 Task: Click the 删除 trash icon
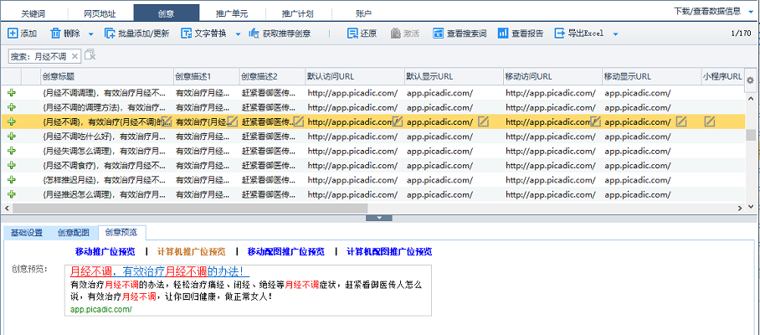coord(56,33)
